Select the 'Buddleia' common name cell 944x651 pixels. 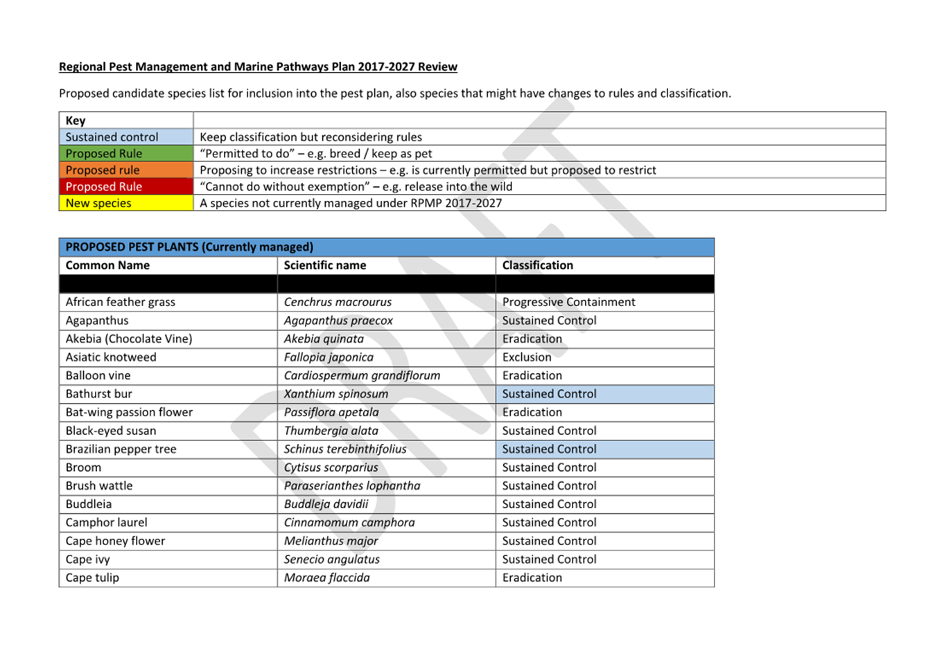(x=168, y=504)
